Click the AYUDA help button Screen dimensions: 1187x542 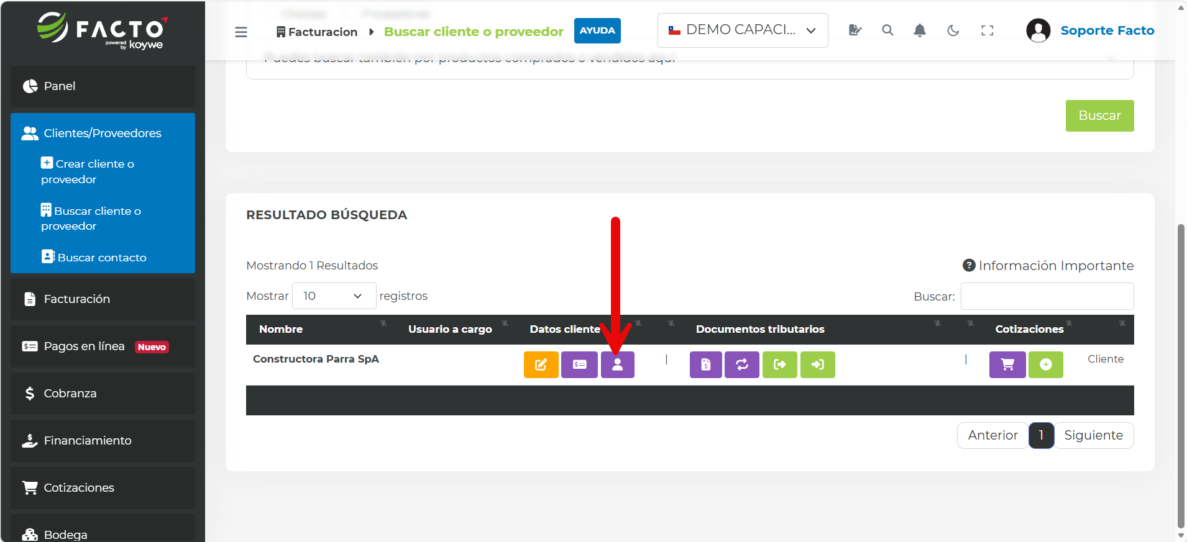(597, 30)
